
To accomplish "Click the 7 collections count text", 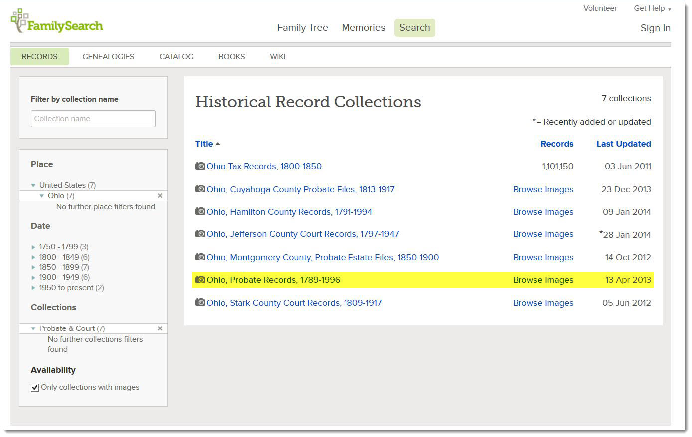I will tap(626, 98).
